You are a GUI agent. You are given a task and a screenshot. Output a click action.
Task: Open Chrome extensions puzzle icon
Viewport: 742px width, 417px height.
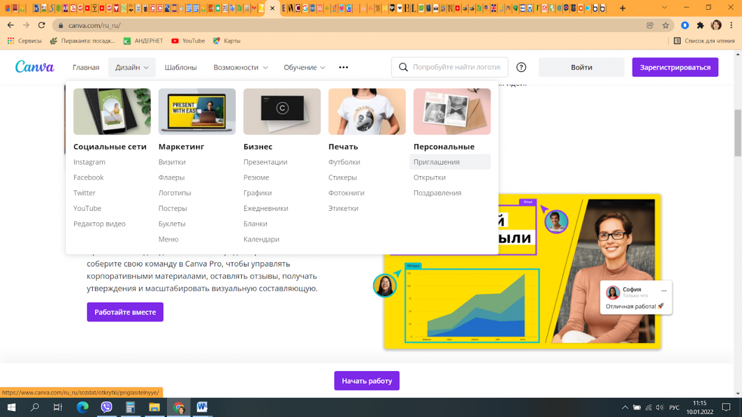(701, 25)
